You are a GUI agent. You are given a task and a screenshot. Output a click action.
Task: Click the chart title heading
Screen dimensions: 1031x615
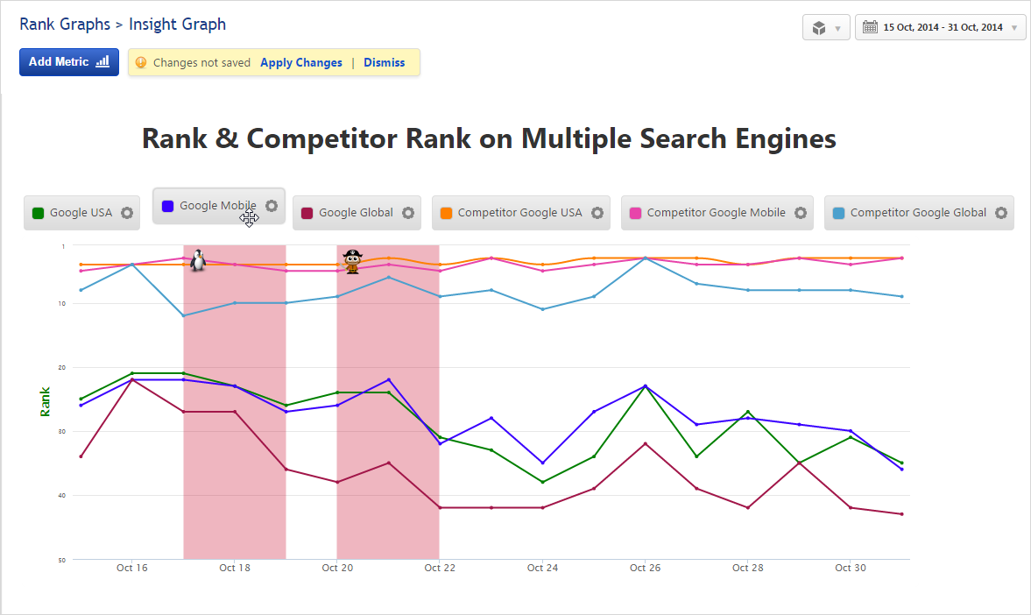tap(489, 138)
